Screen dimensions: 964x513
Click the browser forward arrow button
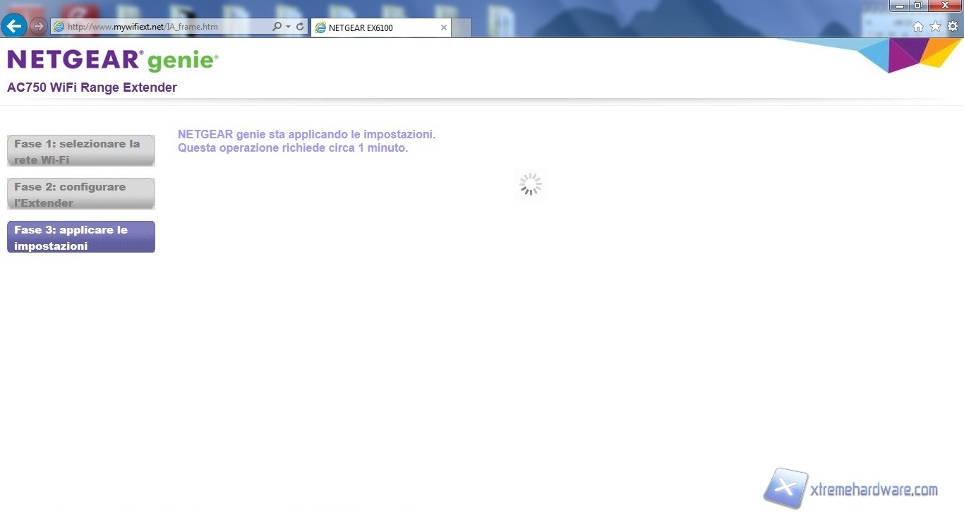pyautogui.click(x=38, y=27)
